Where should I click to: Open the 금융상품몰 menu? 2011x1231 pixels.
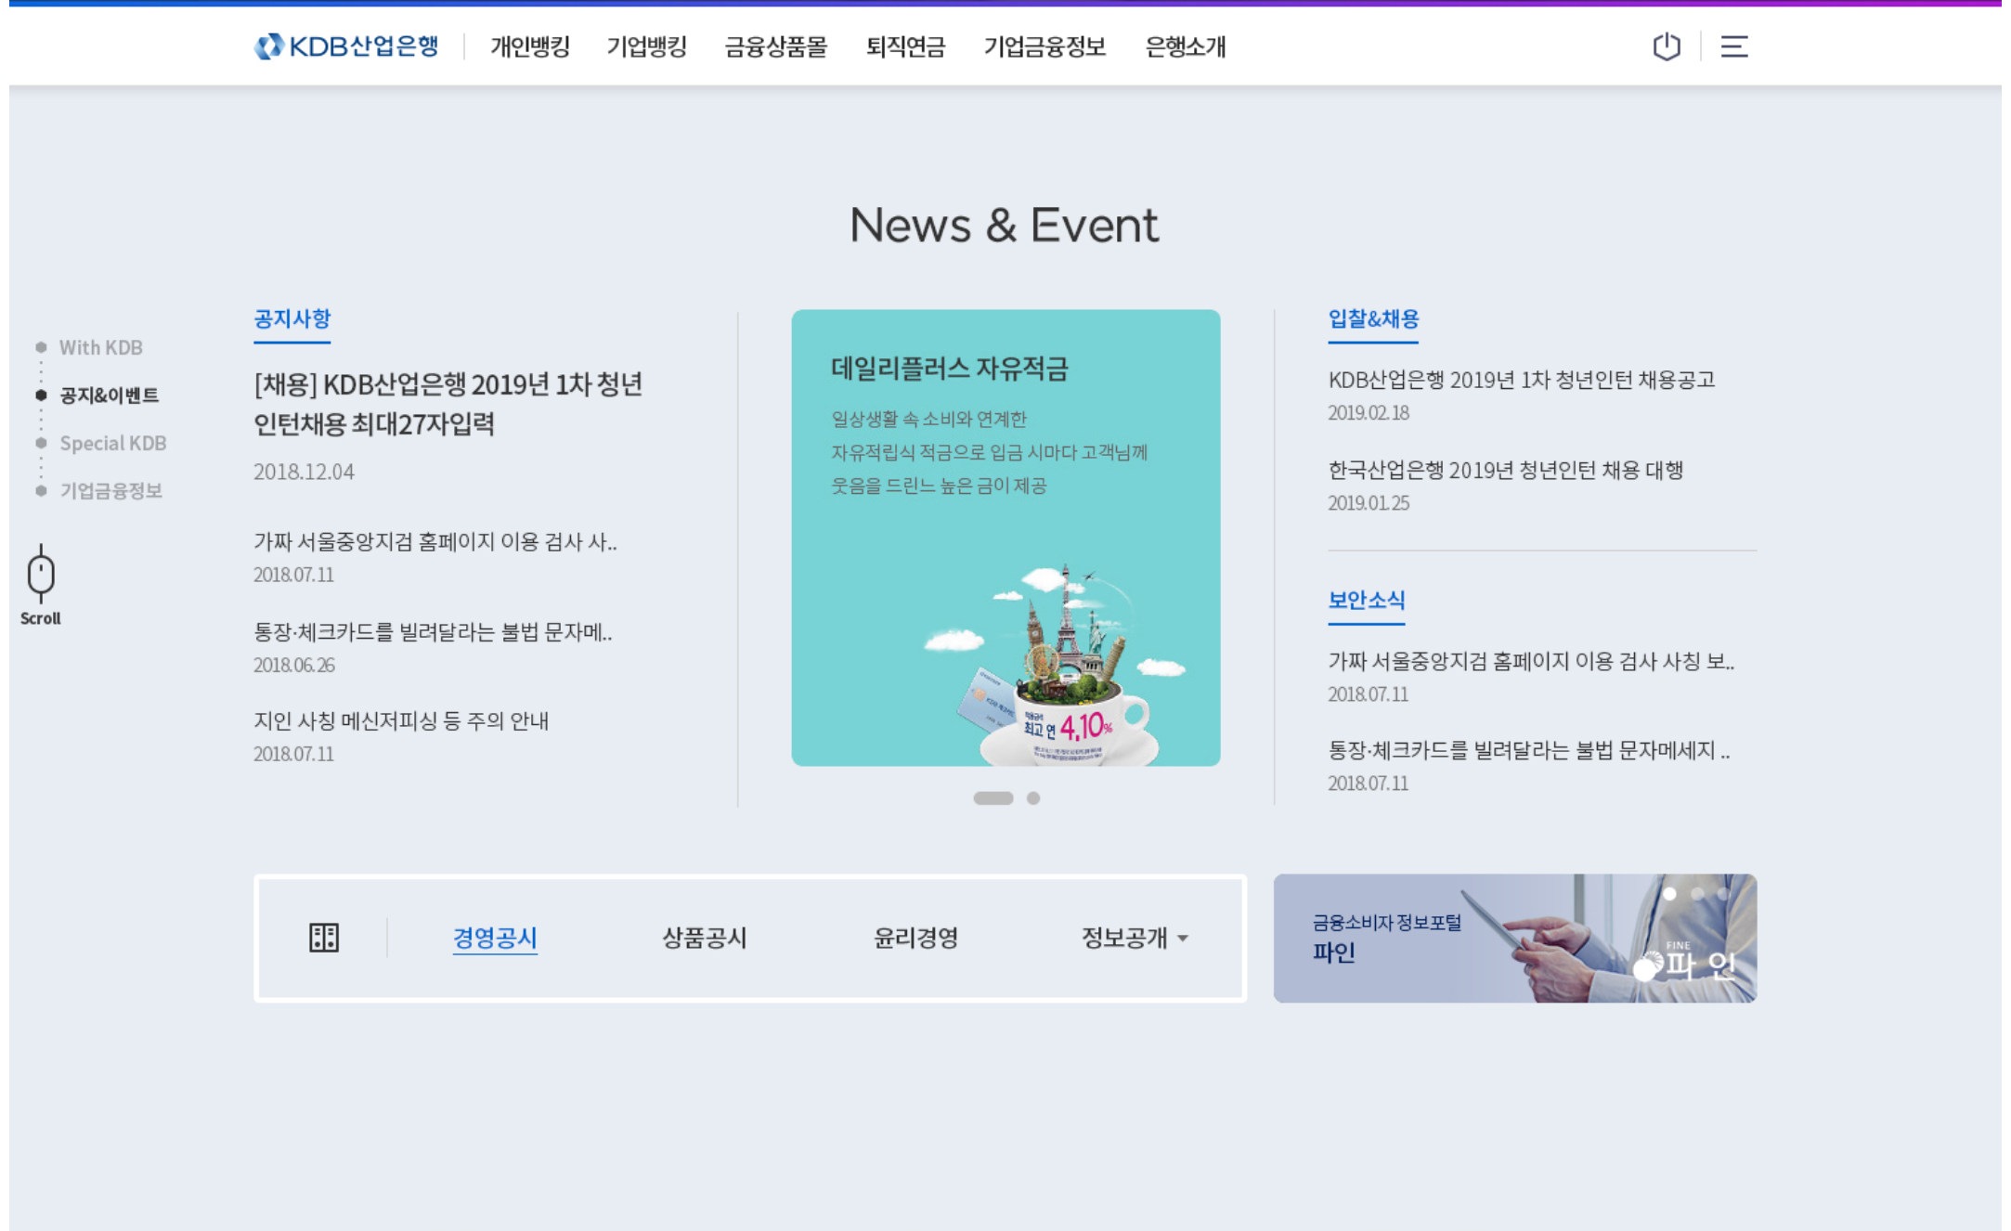(x=776, y=46)
